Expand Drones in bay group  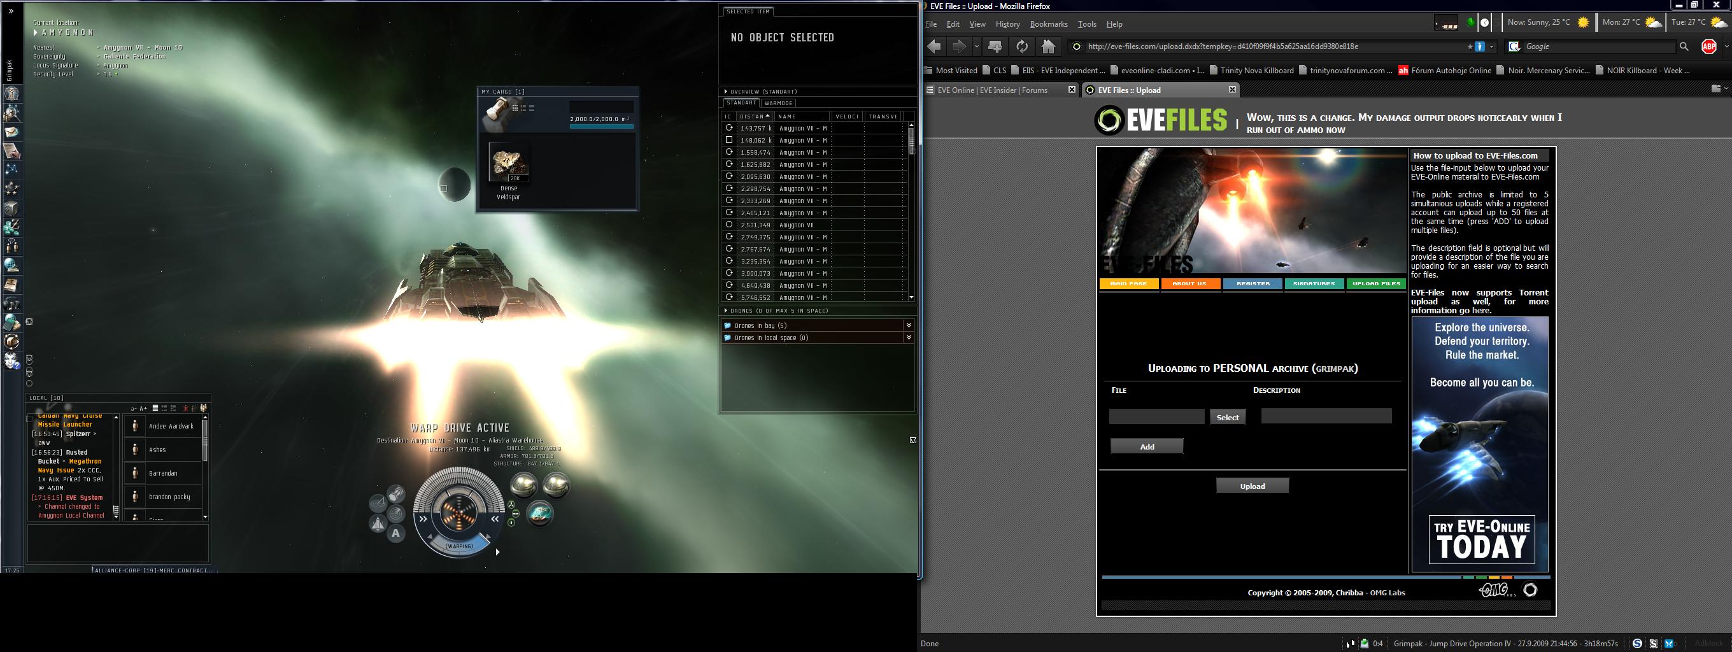(x=909, y=325)
